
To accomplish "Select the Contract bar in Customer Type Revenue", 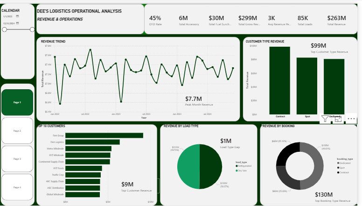I will pyautogui.click(x=279, y=80).
